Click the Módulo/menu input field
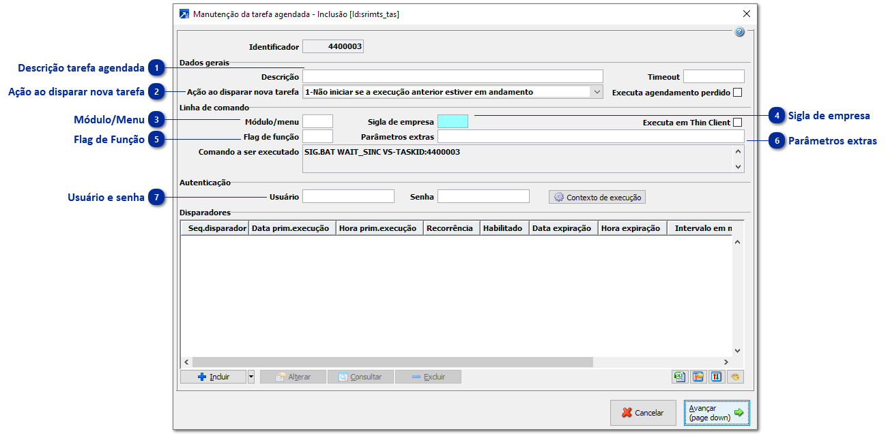The height and width of the screenshot is (436, 888). pyautogui.click(x=317, y=121)
